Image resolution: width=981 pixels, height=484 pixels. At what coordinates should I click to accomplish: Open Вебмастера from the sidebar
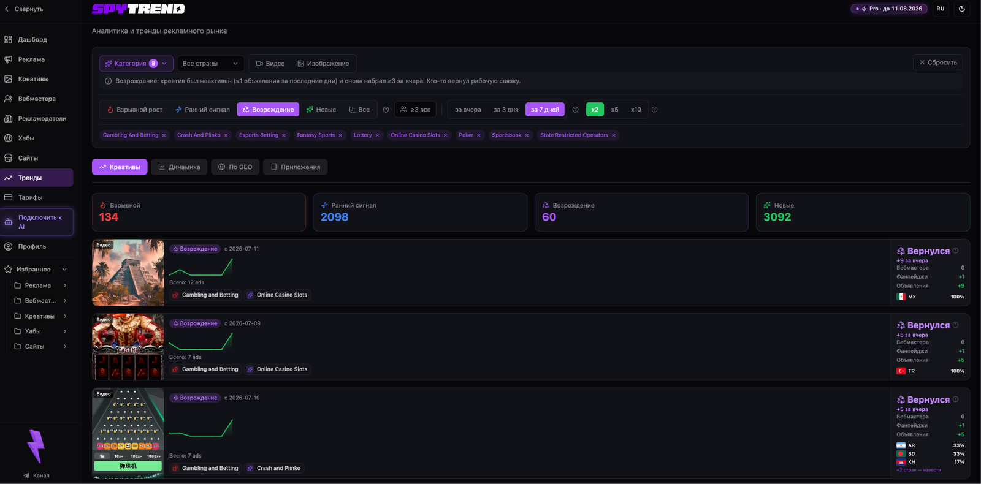point(37,99)
